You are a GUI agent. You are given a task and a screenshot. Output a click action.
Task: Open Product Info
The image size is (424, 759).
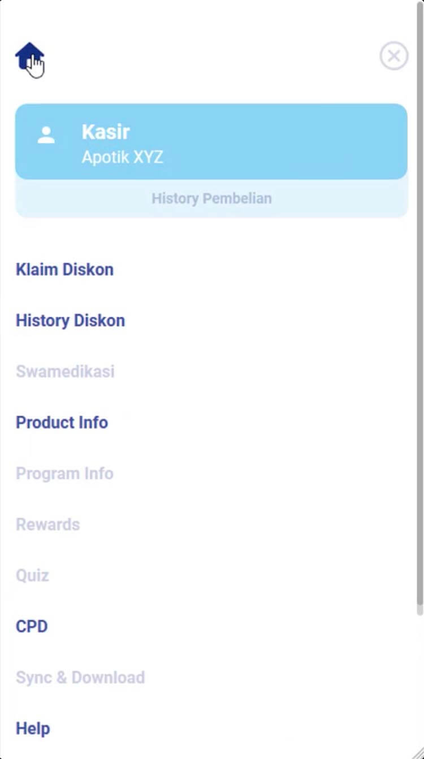(x=62, y=422)
